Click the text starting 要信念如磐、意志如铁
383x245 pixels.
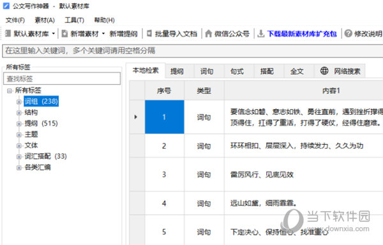306,117
